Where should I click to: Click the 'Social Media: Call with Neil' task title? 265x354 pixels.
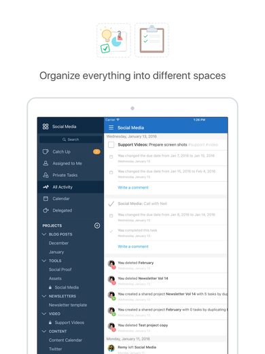click(143, 204)
